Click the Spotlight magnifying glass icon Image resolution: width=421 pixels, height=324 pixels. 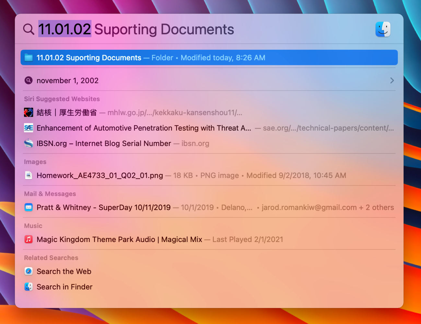coord(29,29)
